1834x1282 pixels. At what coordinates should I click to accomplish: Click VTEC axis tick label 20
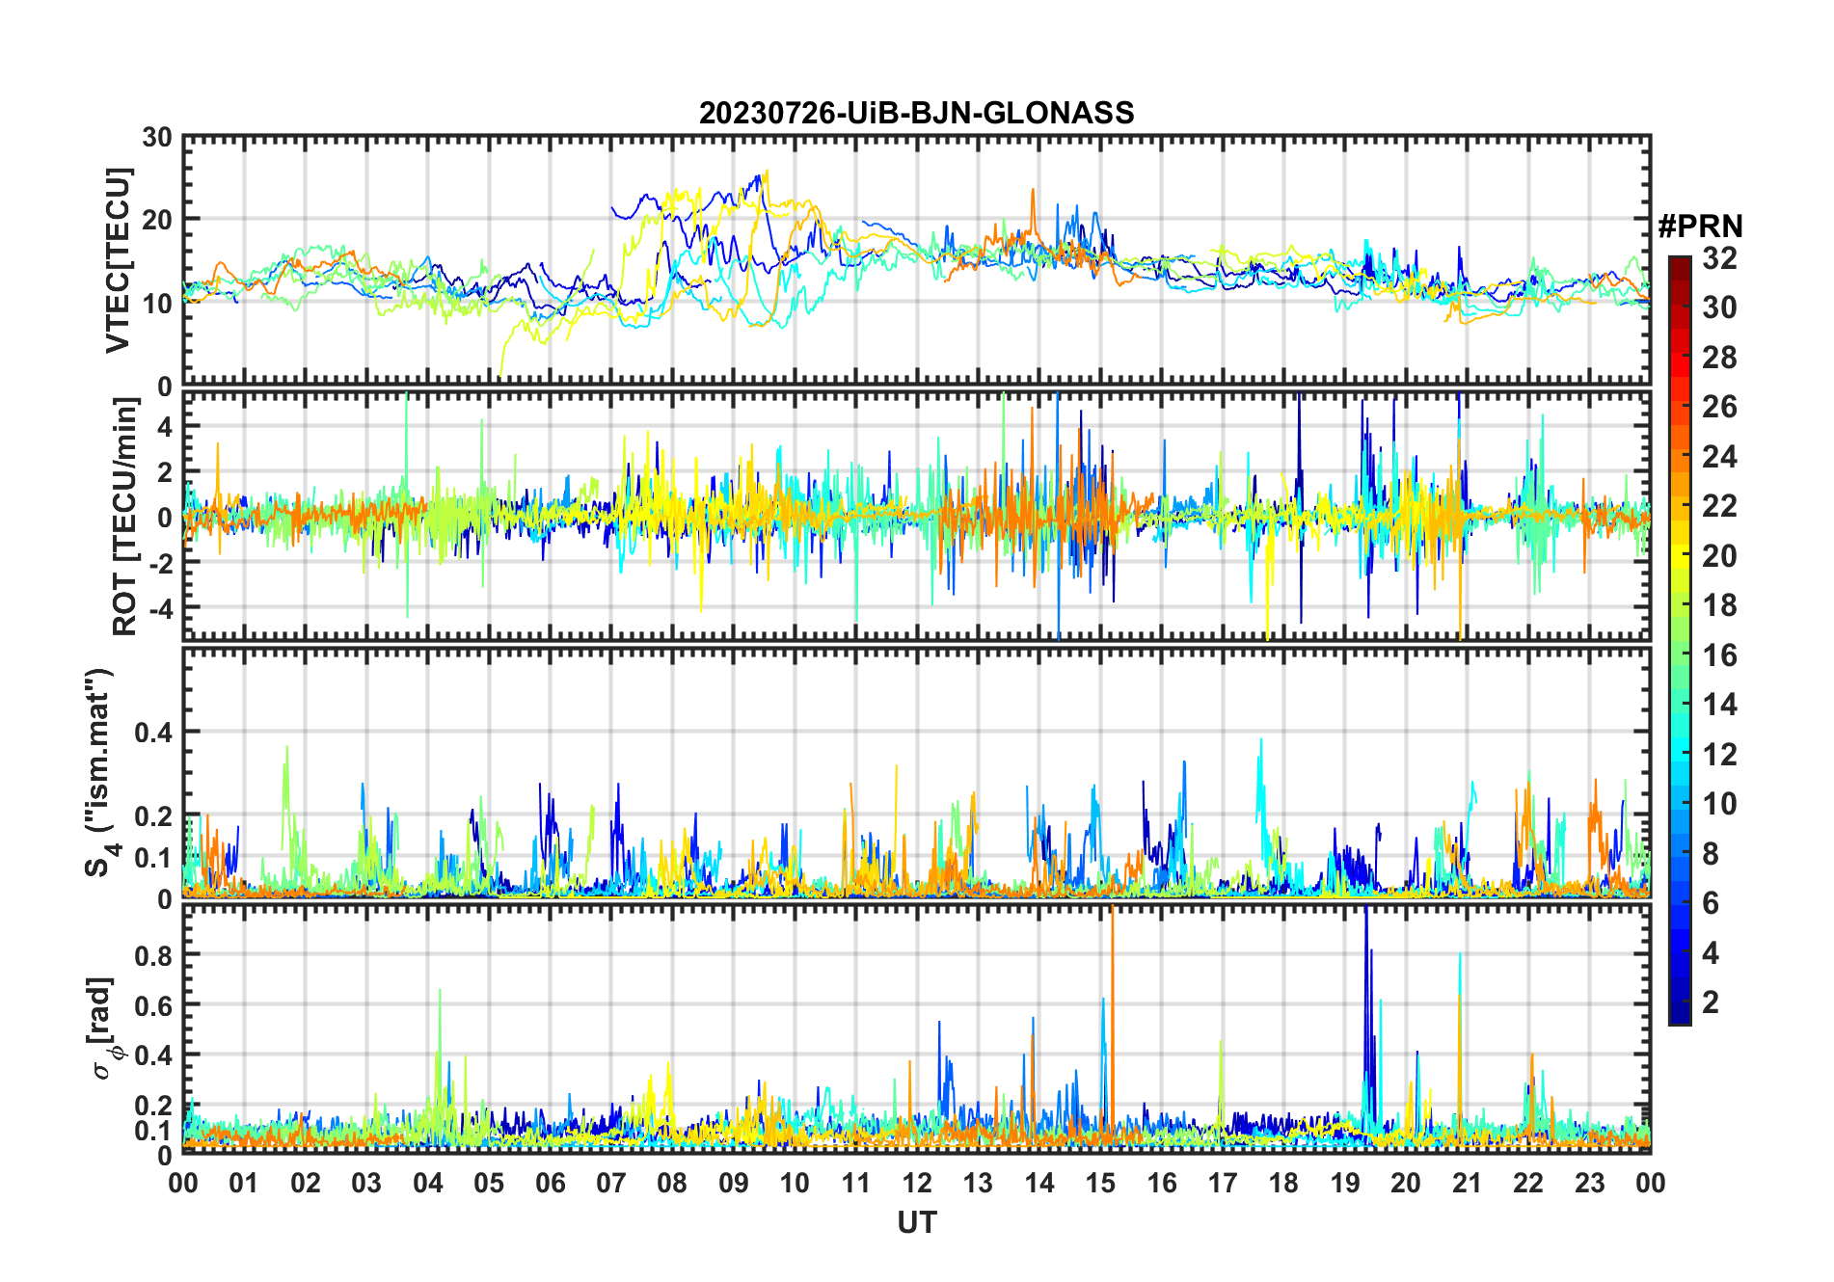point(156,220)
